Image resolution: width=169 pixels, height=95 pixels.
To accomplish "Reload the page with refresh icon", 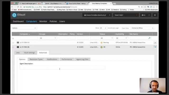I will pyautogui.click(x=18, y=7).
